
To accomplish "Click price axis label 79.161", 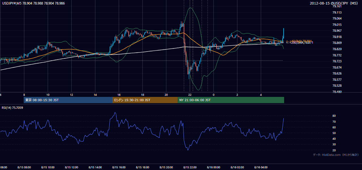I will [x=337, y=6].
